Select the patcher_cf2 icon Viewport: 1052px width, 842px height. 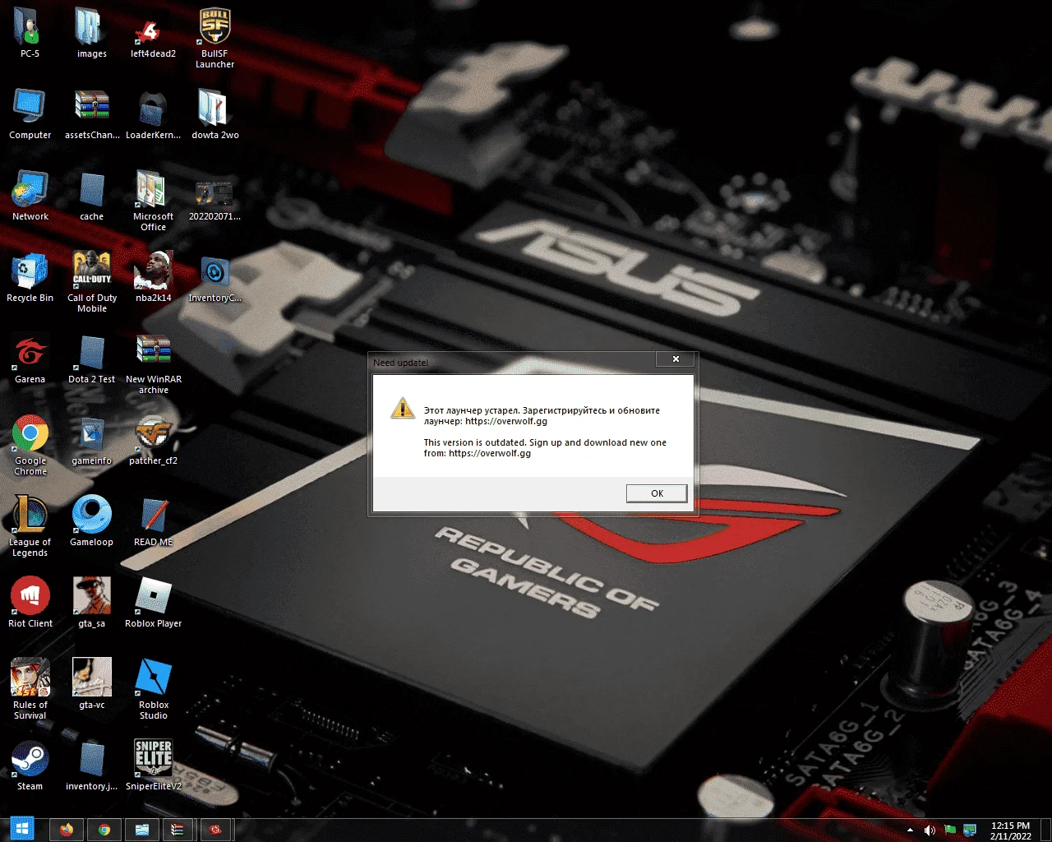(154, 439)
